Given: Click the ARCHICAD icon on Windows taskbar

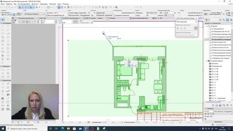Looking at the screenshot, I should [x=86, y=128].
